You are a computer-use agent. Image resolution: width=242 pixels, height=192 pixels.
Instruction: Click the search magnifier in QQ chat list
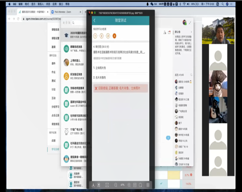point(73,23)
